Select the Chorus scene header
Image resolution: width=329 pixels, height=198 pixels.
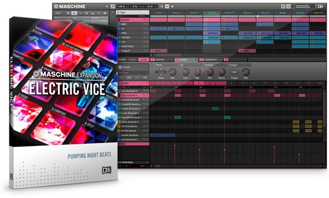pyautogui.click(x=211, y=13)
